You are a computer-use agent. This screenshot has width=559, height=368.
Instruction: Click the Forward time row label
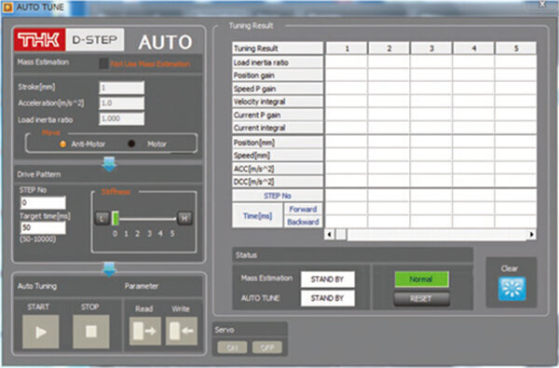pos(303,210)
